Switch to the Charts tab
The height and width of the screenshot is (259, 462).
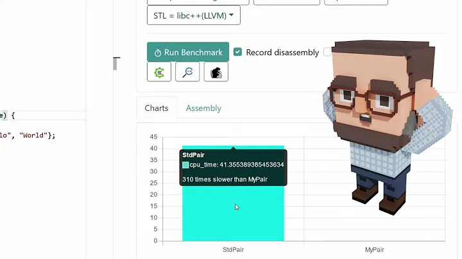[x=157, y=108]
